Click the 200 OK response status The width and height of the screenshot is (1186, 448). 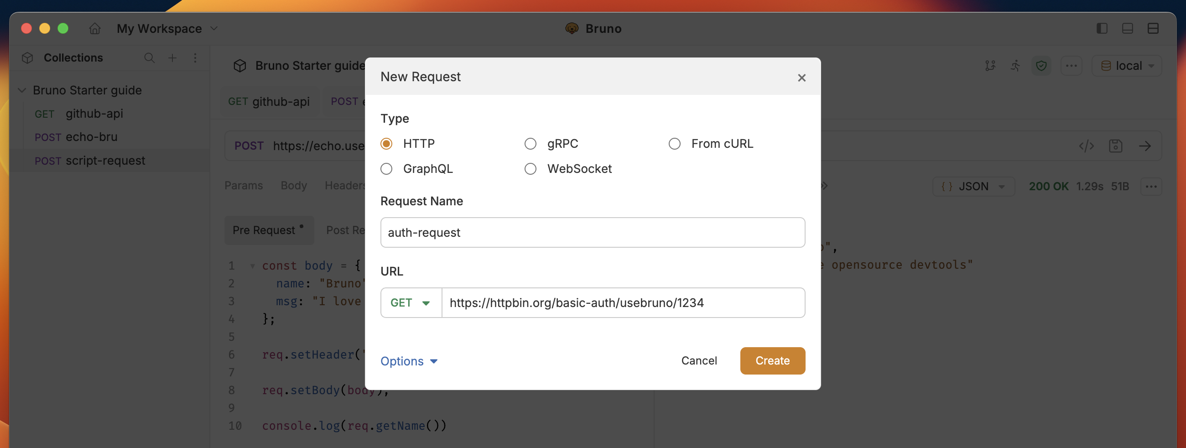pos(1048,187)
